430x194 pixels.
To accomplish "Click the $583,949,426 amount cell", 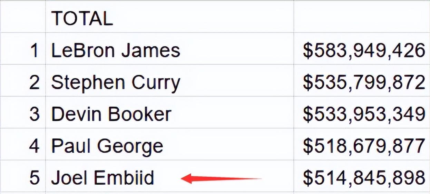I will (x=364, y=50).
